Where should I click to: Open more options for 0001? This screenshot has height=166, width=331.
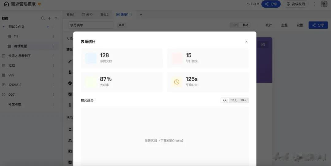click(54, 94)
